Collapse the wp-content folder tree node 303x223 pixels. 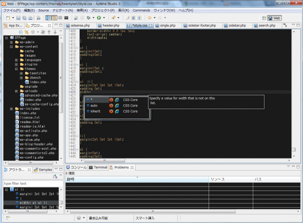[x=12, y=46]
